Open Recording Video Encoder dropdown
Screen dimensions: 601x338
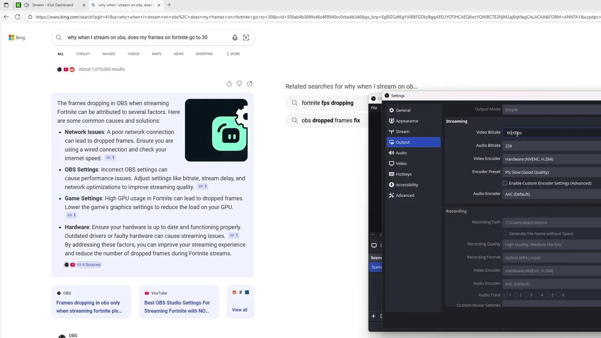coord(552,270)
